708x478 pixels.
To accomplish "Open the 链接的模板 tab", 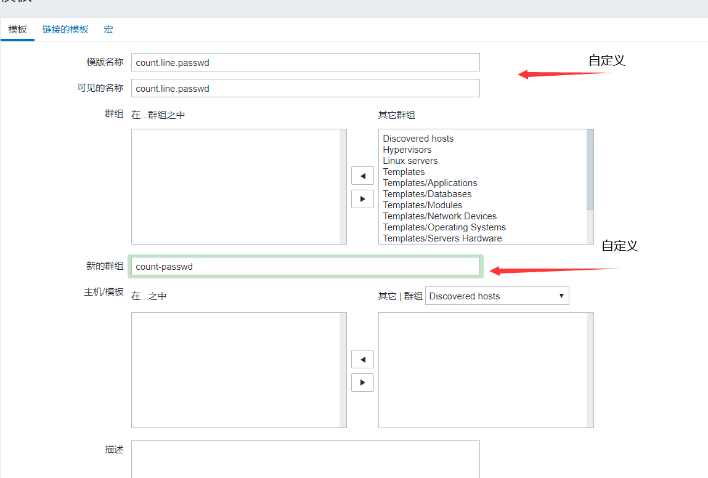I will pos(65,30).
